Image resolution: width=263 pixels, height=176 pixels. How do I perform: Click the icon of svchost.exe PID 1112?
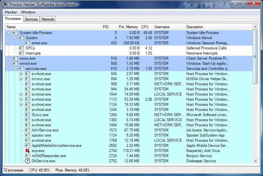point(28,99)
